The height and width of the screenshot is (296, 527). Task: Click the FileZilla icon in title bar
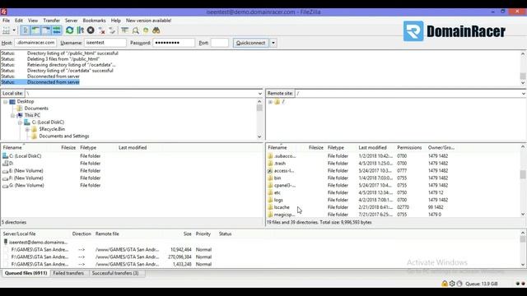[x=3, y=12]
